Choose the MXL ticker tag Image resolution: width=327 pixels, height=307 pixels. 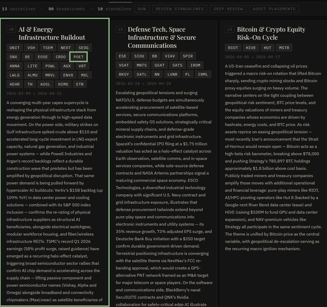coord(85,75)
